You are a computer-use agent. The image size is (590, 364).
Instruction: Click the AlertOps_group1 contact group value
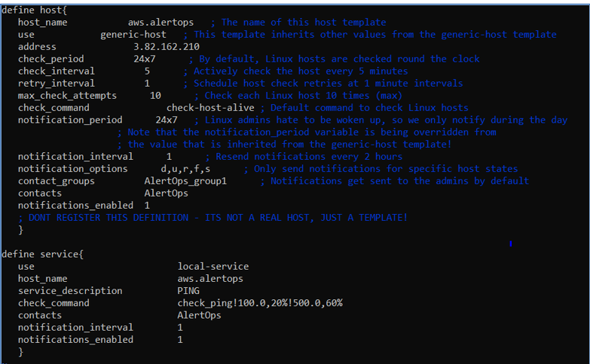(x=185, y=181)
